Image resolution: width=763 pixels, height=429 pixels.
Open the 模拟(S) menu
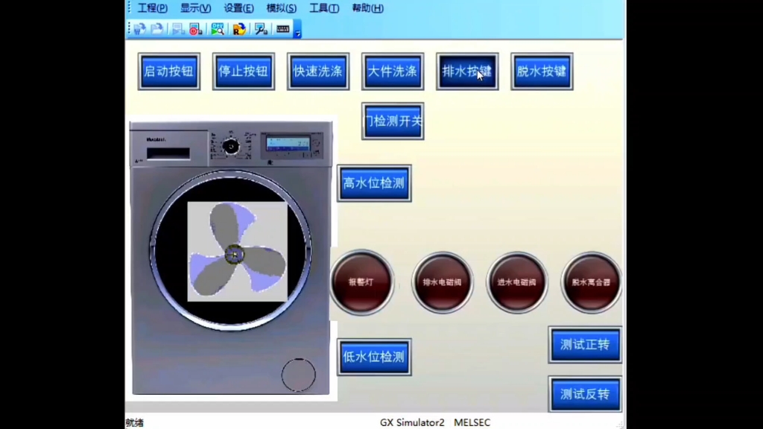[281, 8]
